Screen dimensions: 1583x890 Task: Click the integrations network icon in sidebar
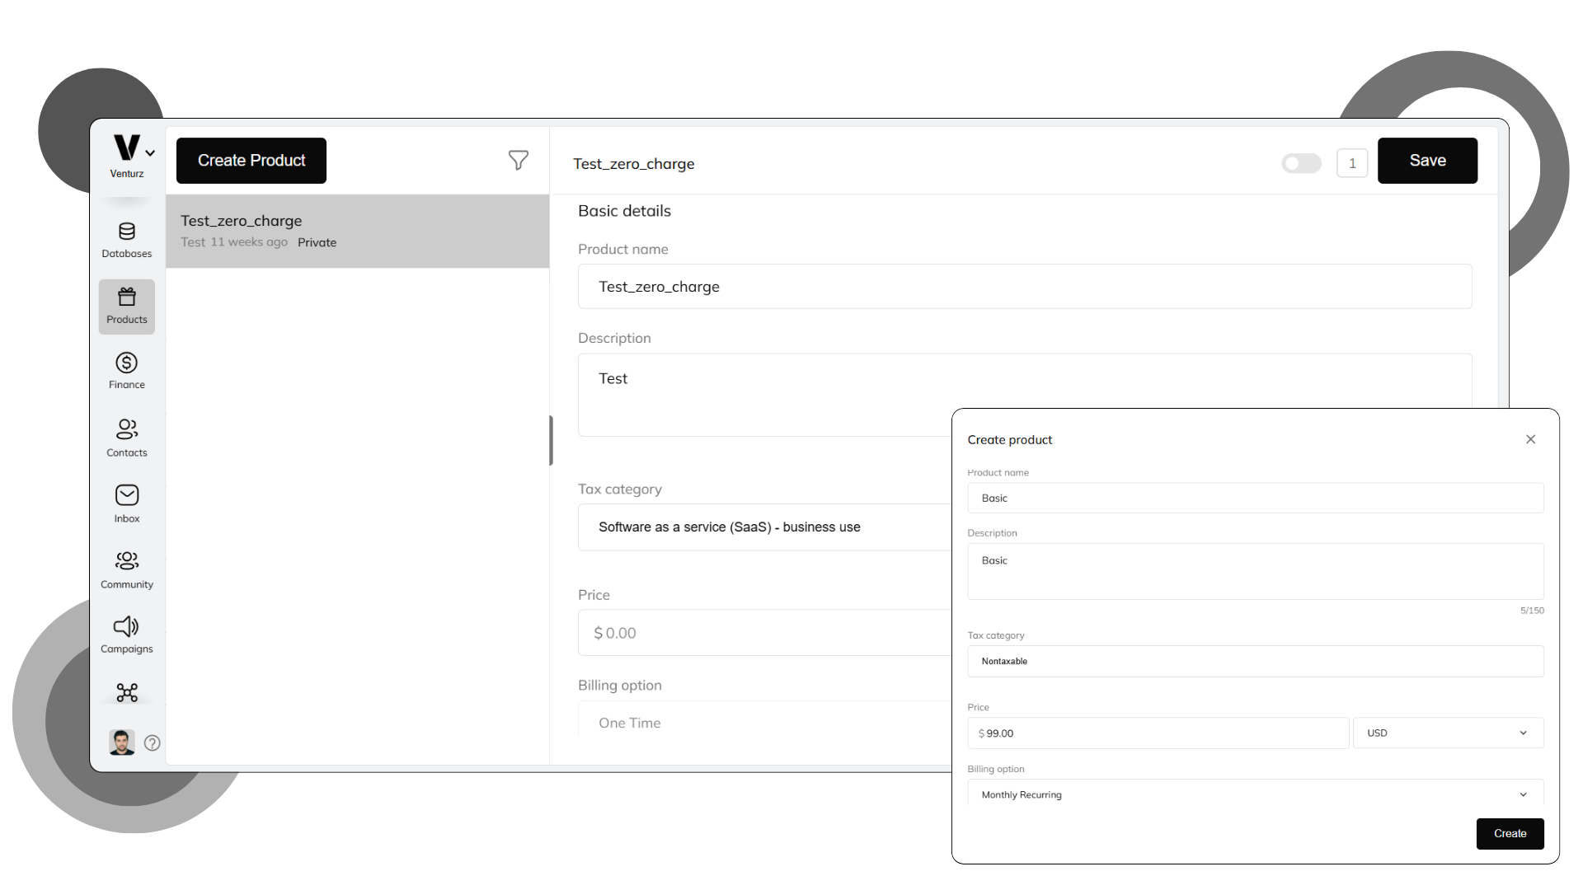pos(126,692)
